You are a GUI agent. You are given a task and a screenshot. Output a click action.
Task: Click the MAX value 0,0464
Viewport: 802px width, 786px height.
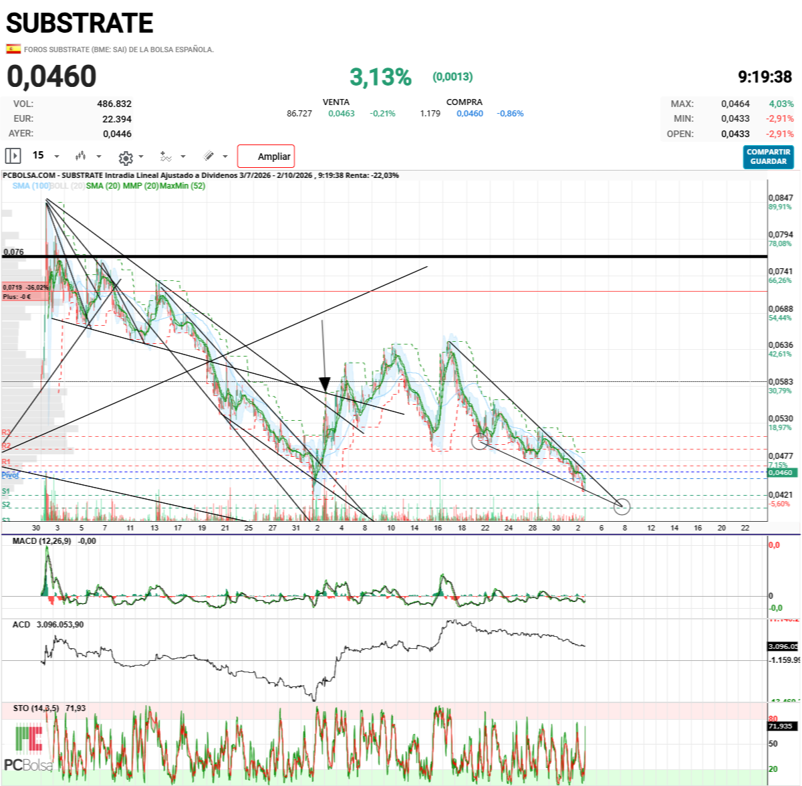(x=735, y=104)
